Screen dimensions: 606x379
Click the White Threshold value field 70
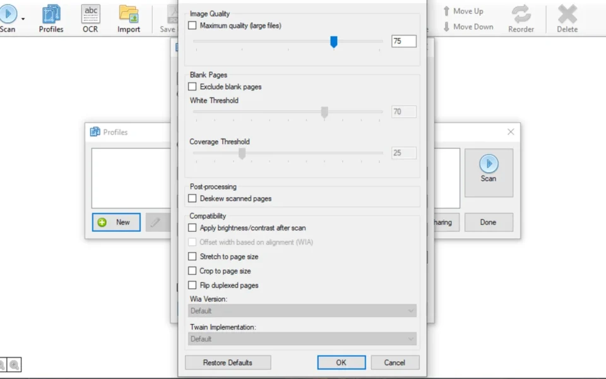(403, 112)
